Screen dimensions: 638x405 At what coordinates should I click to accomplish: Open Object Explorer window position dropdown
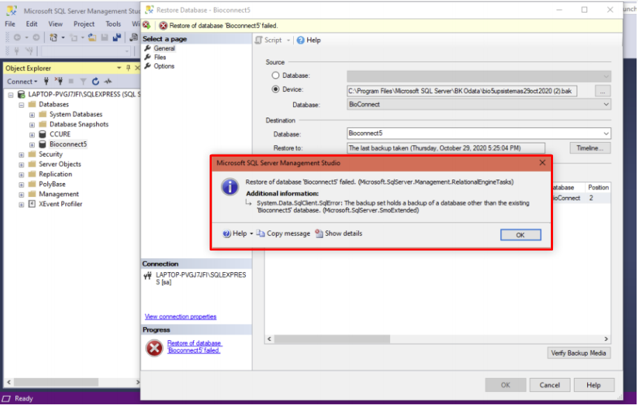coord(119,68)
